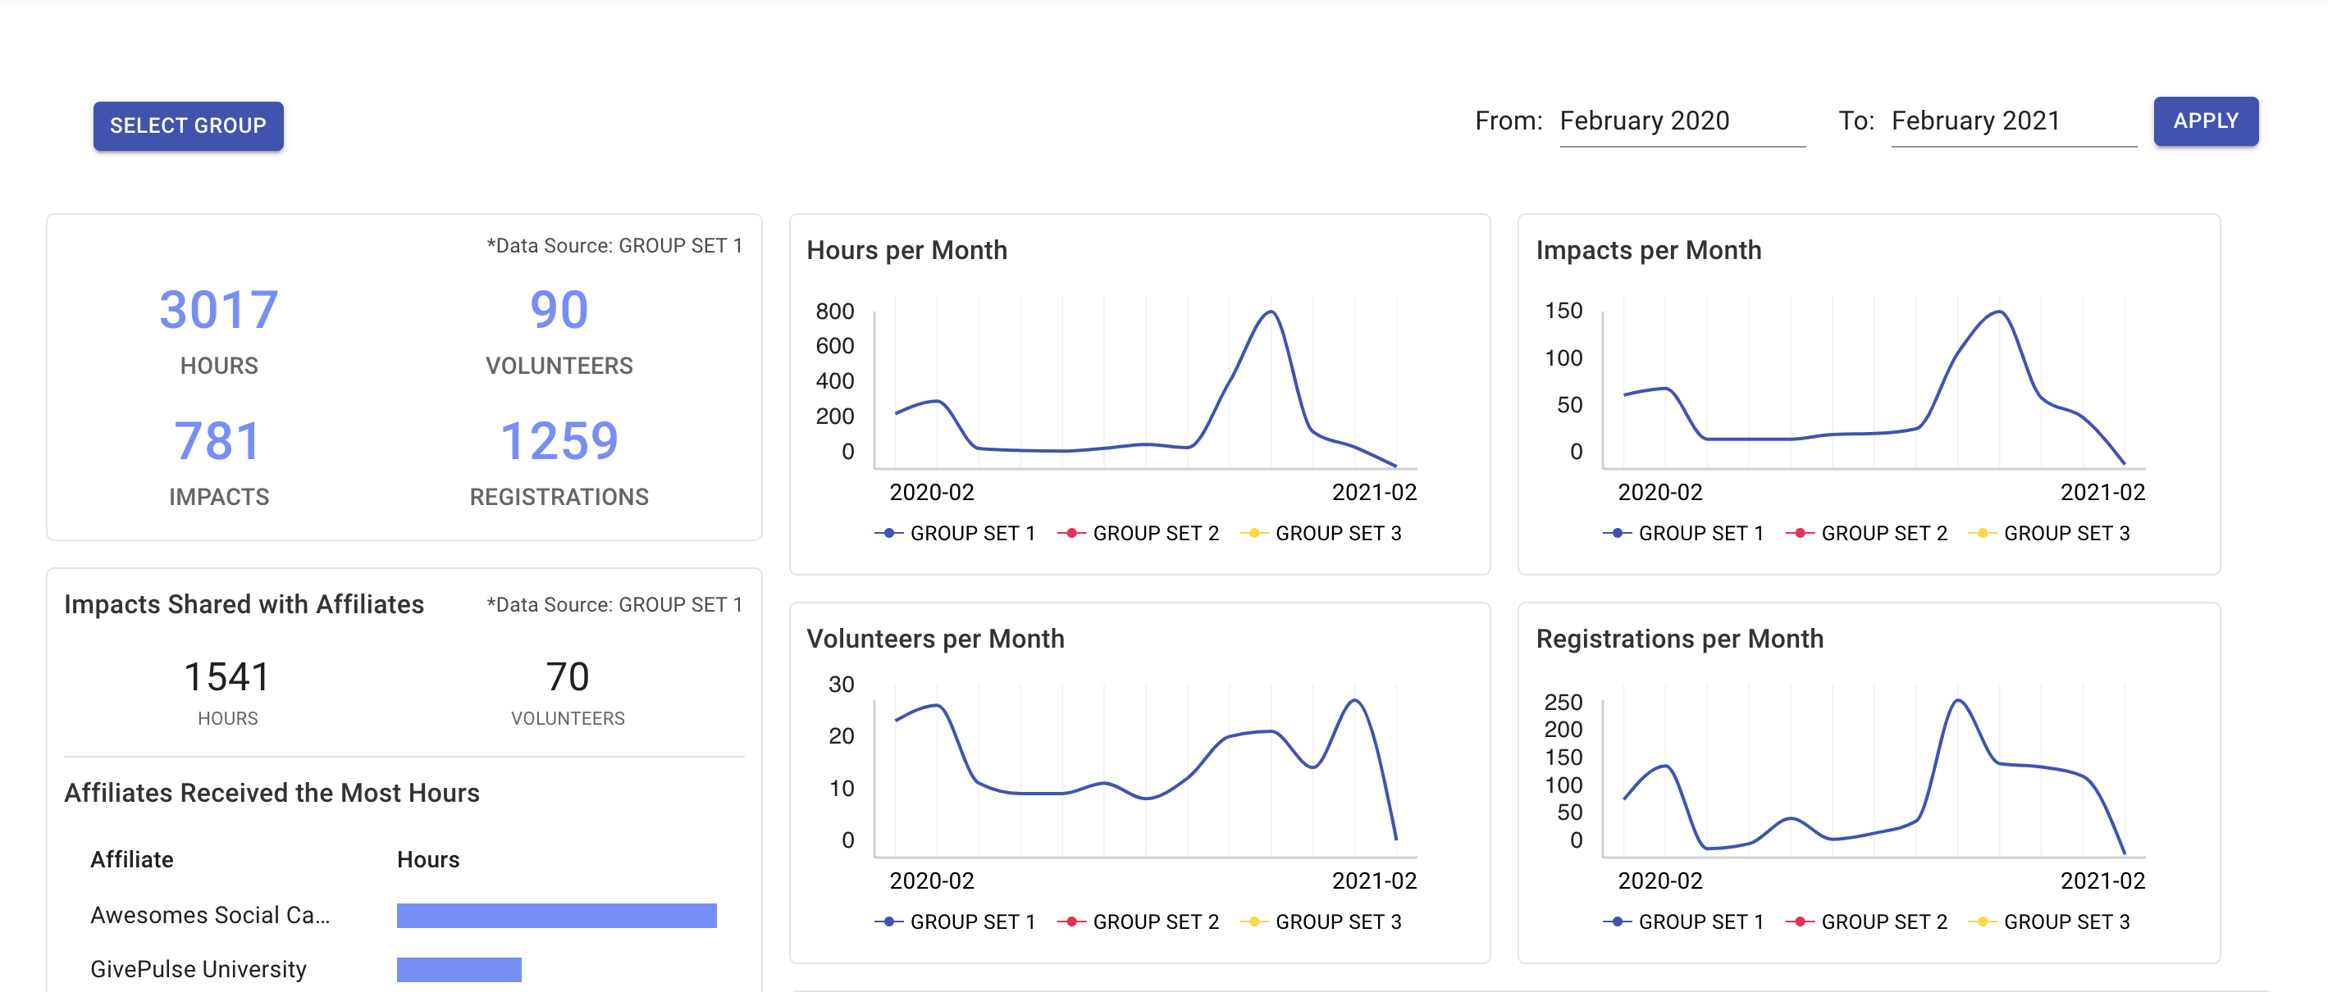Click Affiliates Received the Most Hours heading
The height and width of the screenshot is (992, 2328).
tap(272, 792)
